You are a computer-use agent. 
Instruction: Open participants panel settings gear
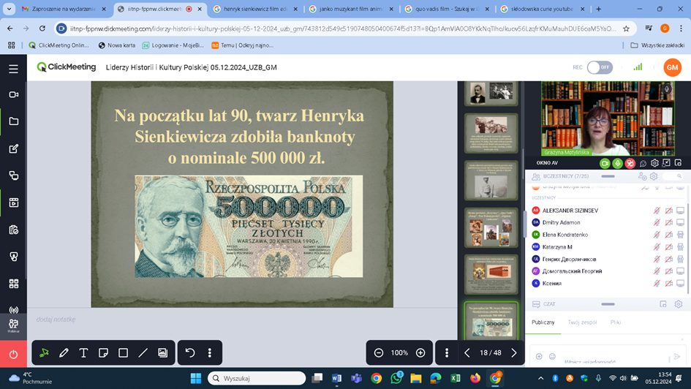[654, 176]
